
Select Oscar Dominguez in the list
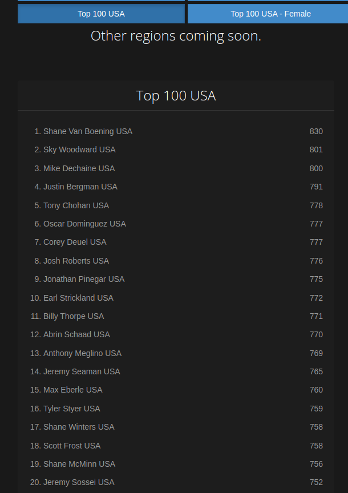pos(84,224)
